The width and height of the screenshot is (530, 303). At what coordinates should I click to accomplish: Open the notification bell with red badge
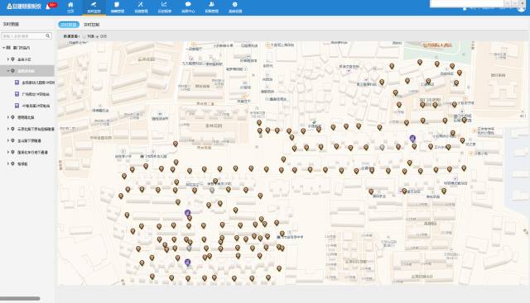point(48,7)
